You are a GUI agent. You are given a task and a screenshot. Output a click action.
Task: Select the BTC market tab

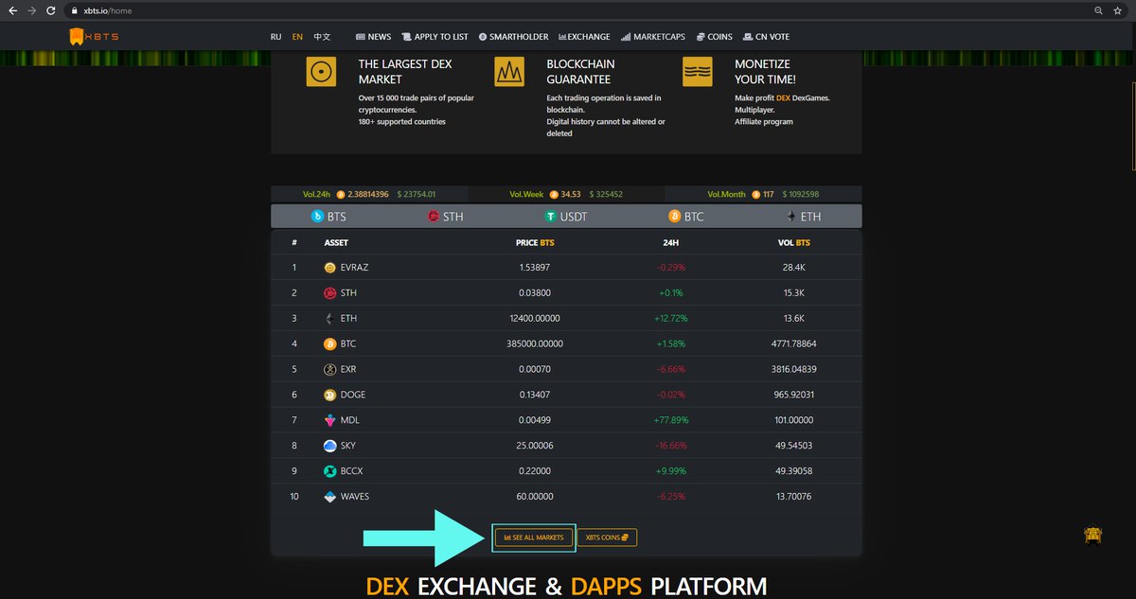pyautogui.click(x=685, y=217)
